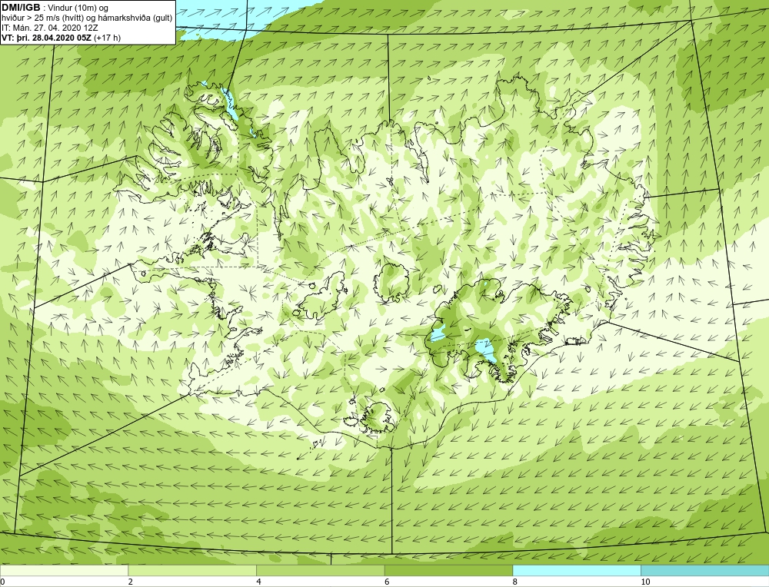Click the DMI/IGB title text
Viewport: 769px width, 587px height.
(21, 8)
